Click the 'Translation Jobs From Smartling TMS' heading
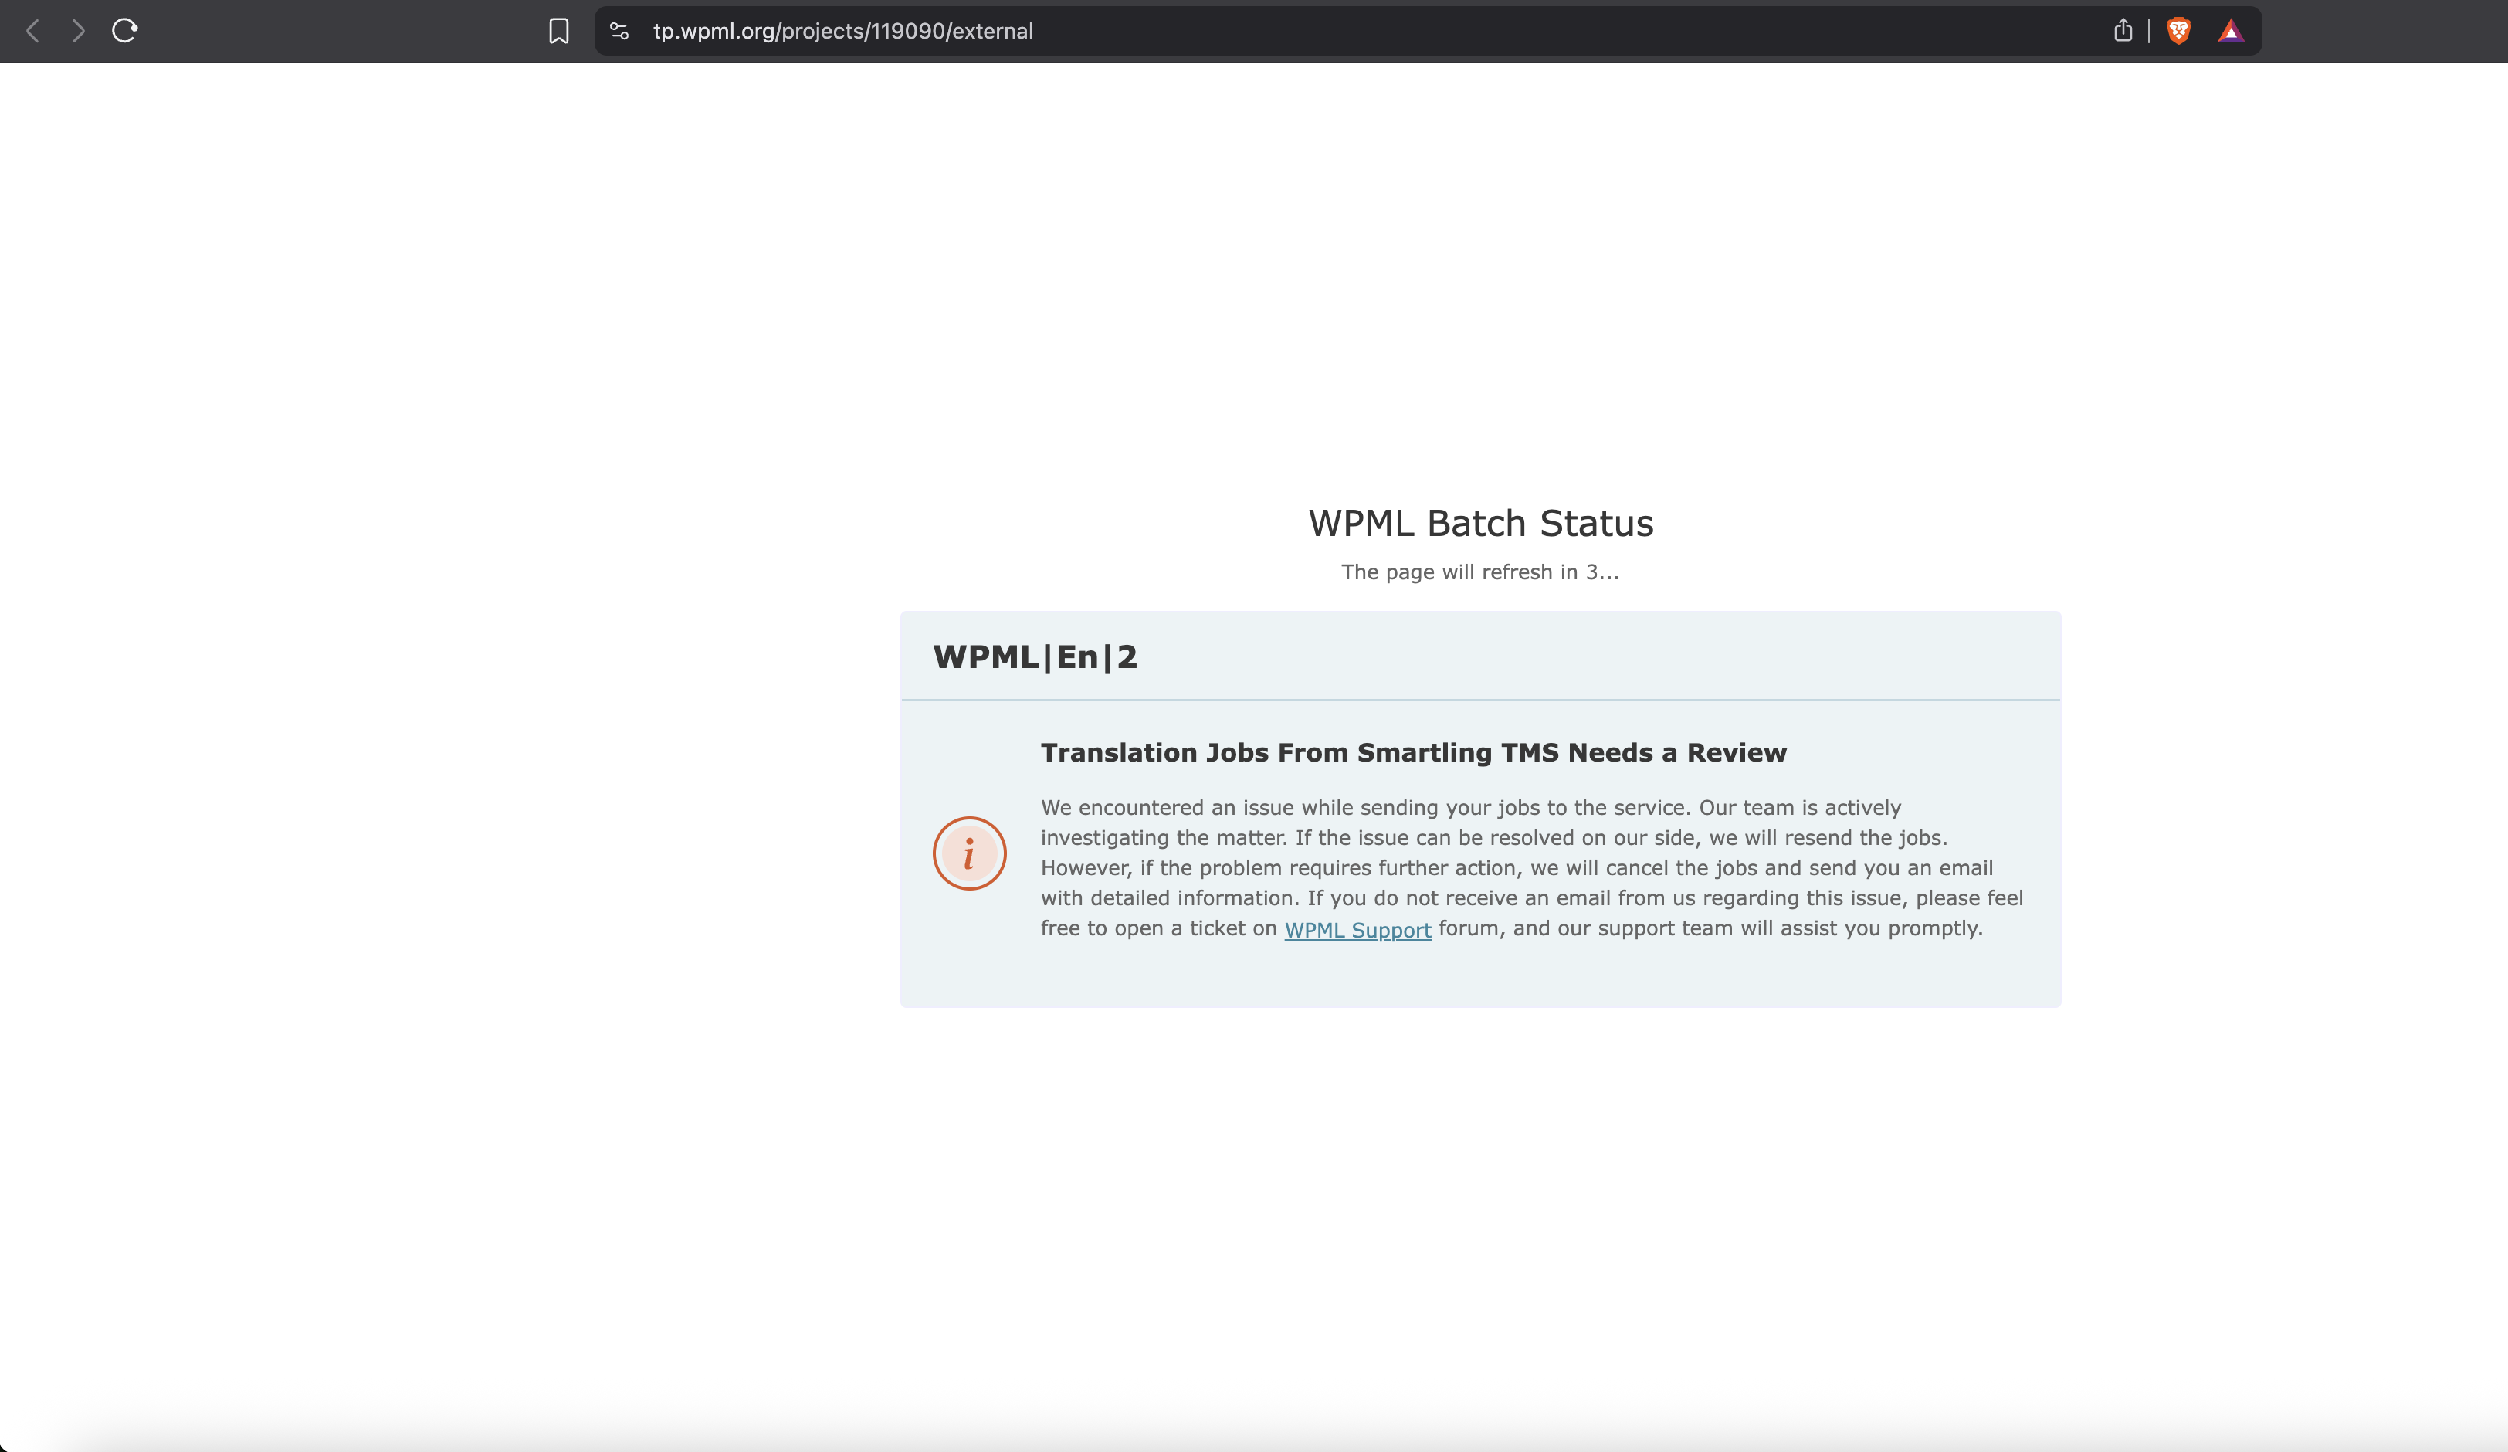This screenshot has height=1452, width=2508. tap(1415, 752)
